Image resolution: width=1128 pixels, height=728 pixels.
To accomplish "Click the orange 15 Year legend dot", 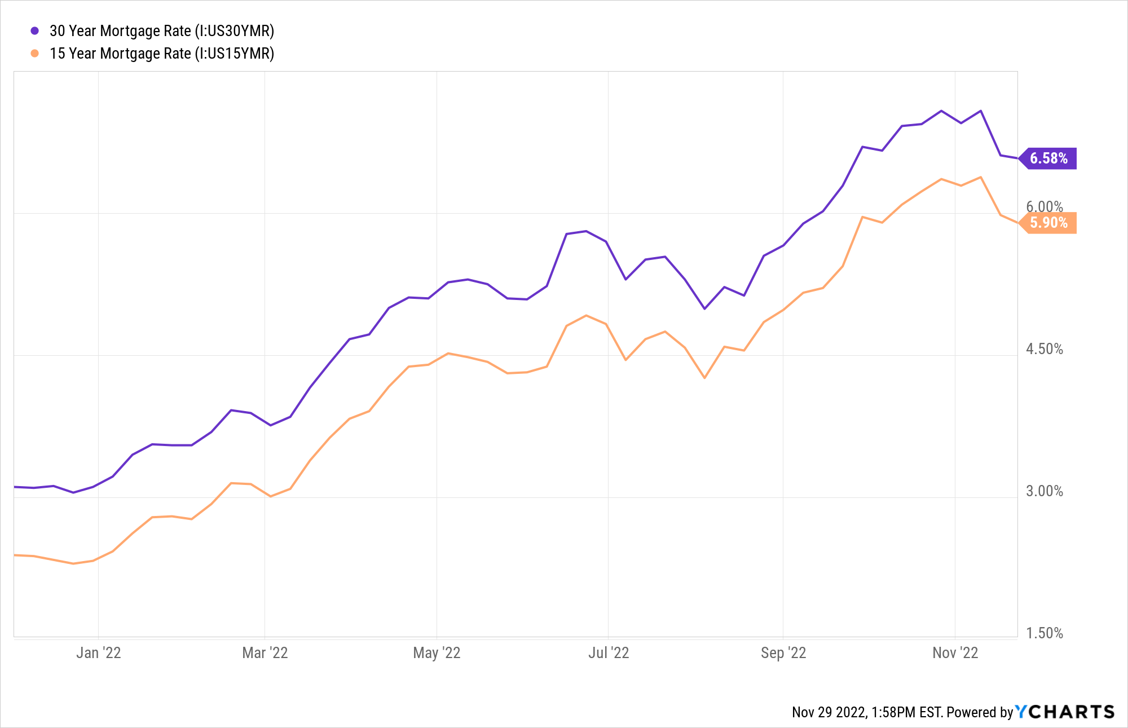I will coord(35,54).
